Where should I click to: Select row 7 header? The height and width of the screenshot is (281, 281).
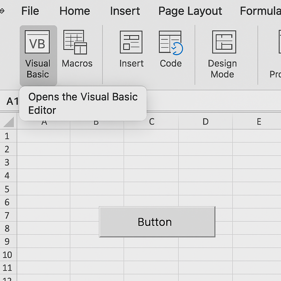[8, 215]
